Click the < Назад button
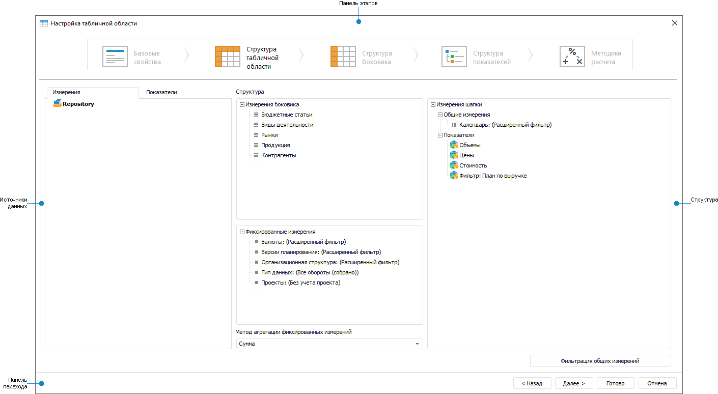 pyautogui.click(x=532, y=383)
